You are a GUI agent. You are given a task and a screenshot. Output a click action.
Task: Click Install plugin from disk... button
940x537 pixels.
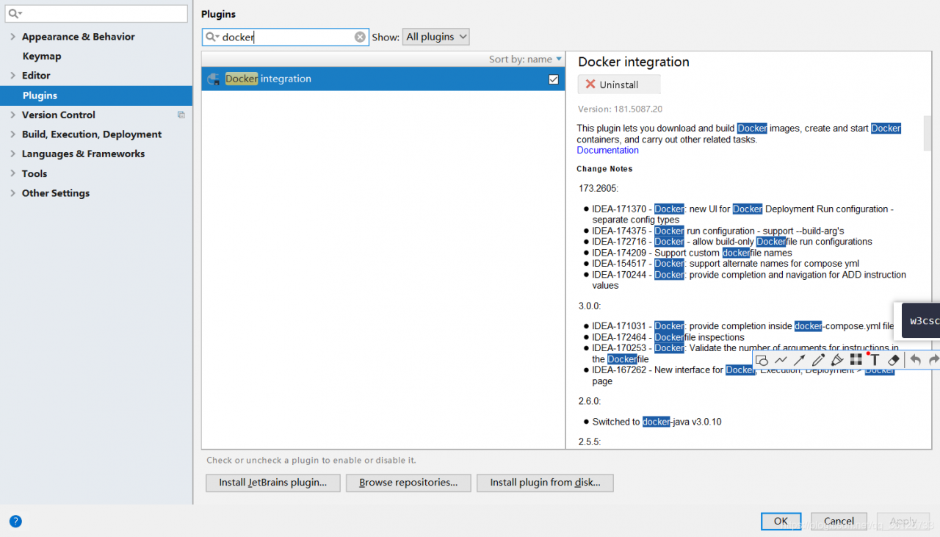click(x=545, y=483)
